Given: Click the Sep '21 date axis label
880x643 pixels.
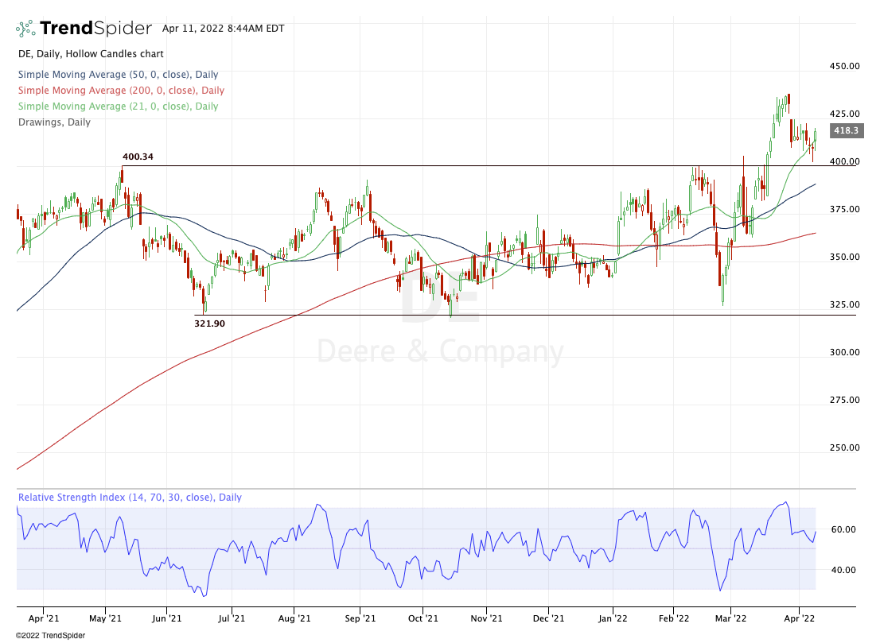Looking at the screenshot, I should 361,617.
